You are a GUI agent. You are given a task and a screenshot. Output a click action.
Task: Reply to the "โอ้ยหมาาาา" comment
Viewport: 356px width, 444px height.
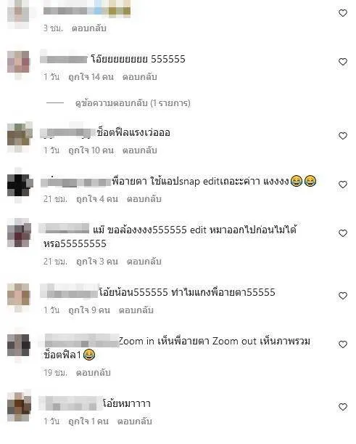click(134, 421)
